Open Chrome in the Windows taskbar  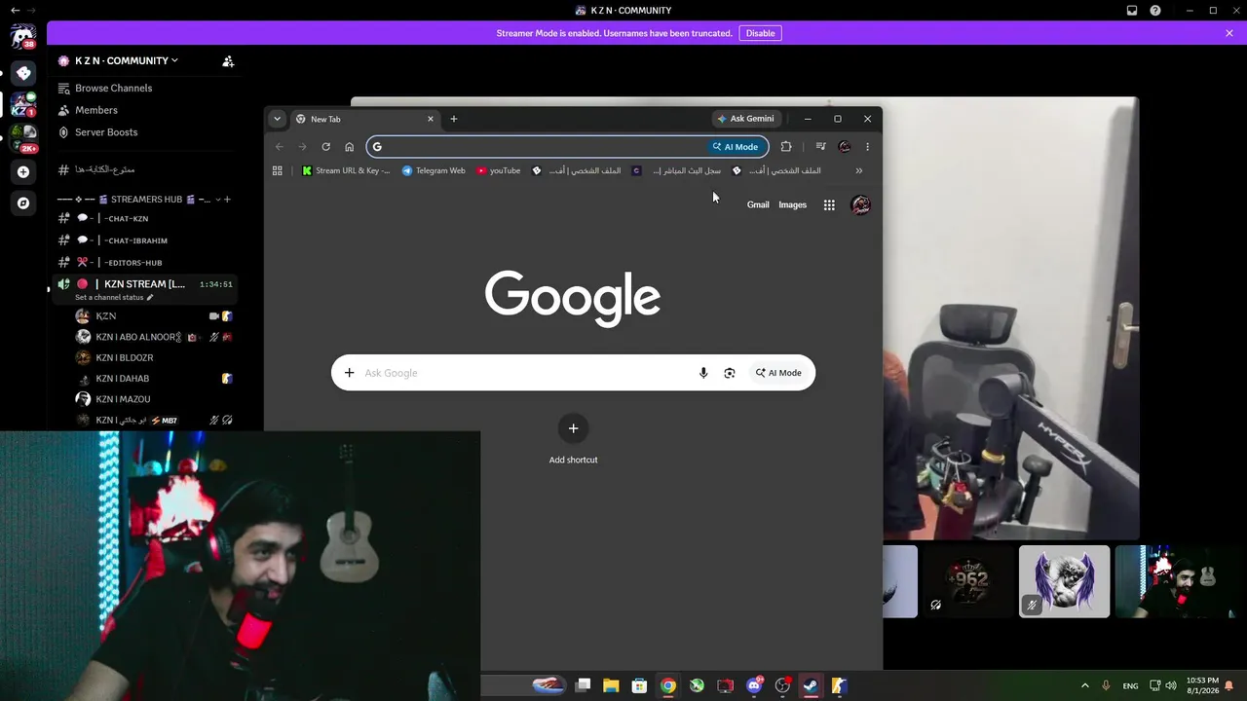tap(668, 685)
